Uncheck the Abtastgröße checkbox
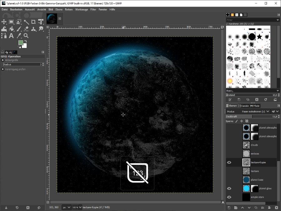Screen dimensions: 281x211 click(x=3, y=60)
